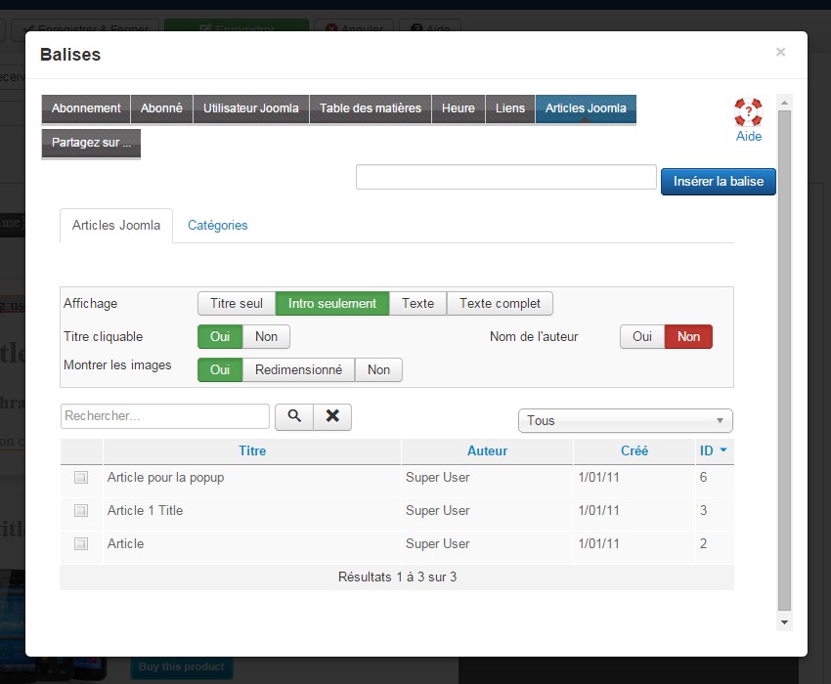The width and height of the screenshot is (831, 684).
Task: Set Affichage to Texte
Action: [417, 304]
